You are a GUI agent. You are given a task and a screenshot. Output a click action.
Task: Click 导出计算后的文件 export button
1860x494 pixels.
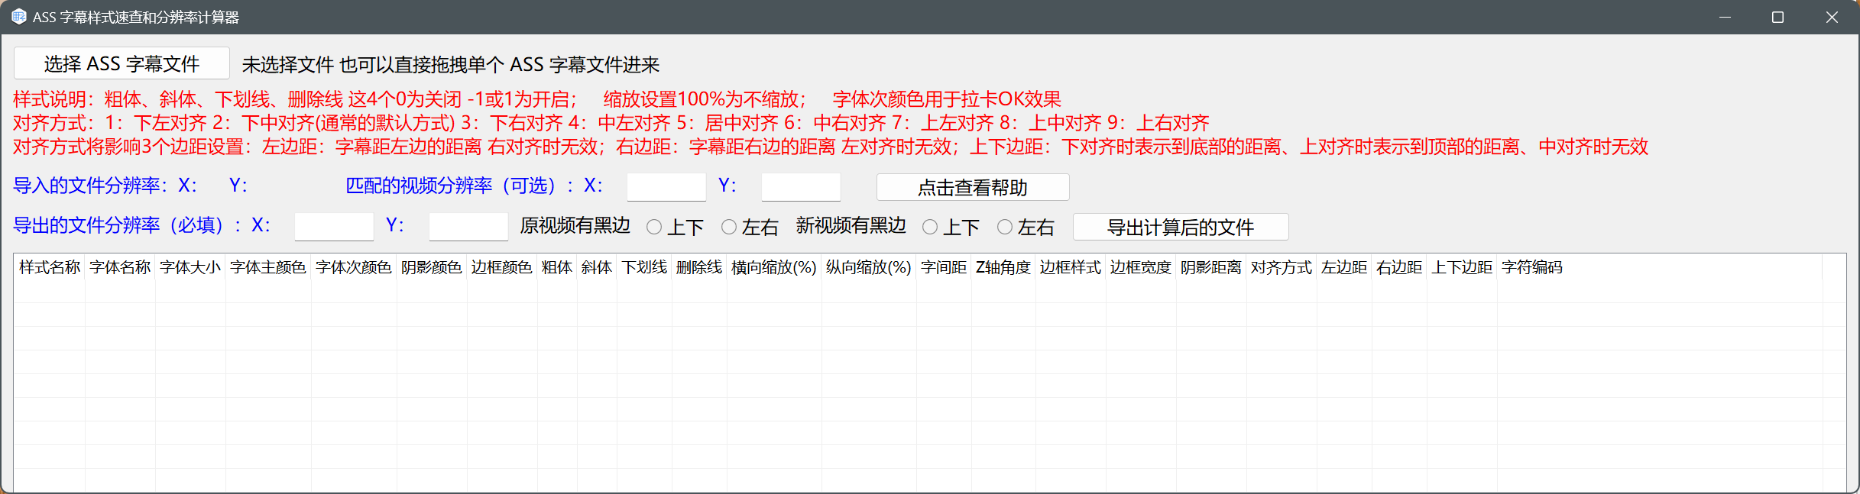(1180, 227)
